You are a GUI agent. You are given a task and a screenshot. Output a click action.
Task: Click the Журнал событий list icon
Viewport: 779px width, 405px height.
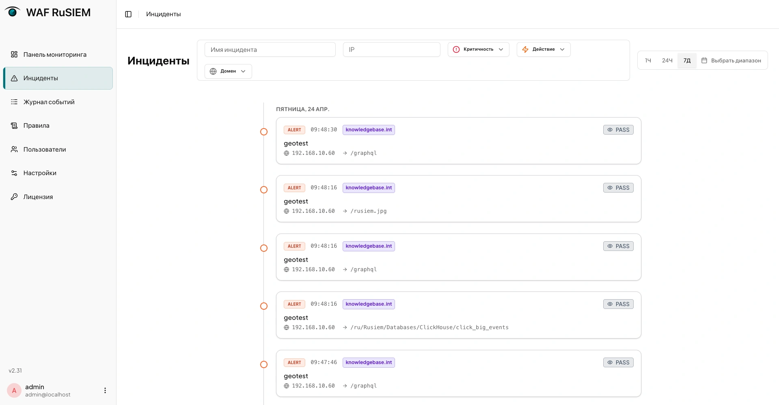click(14, 102)
